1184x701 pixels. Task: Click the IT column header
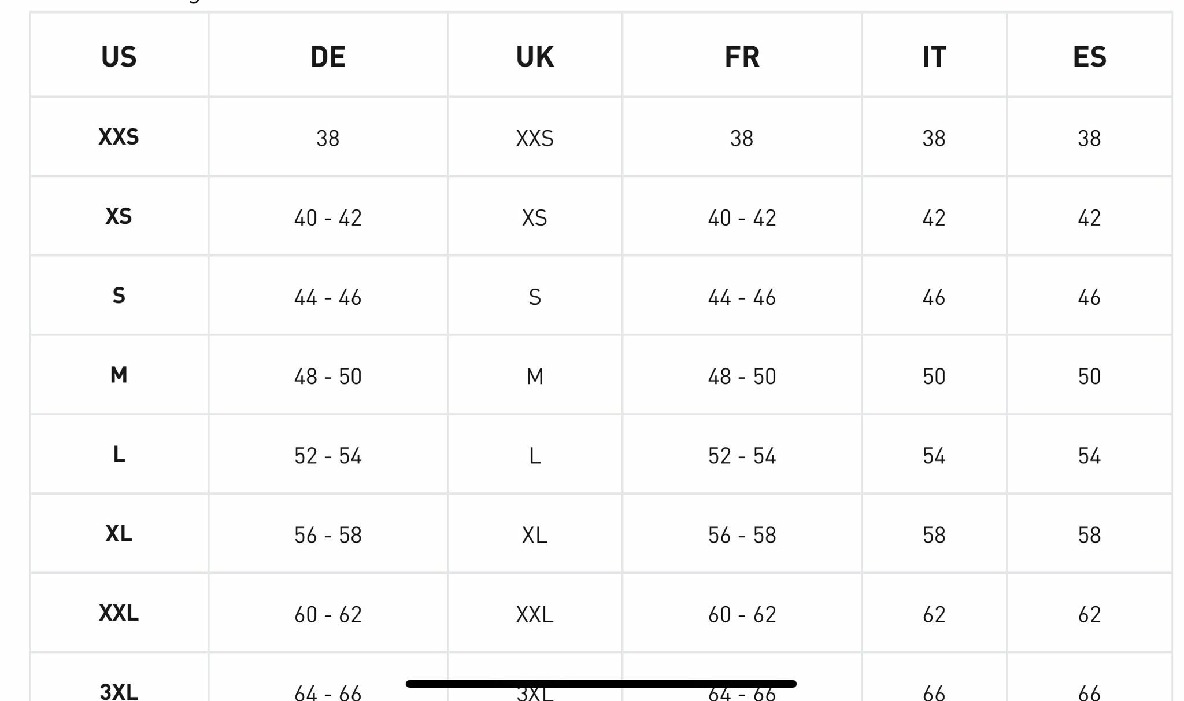[x=934, y=57]
